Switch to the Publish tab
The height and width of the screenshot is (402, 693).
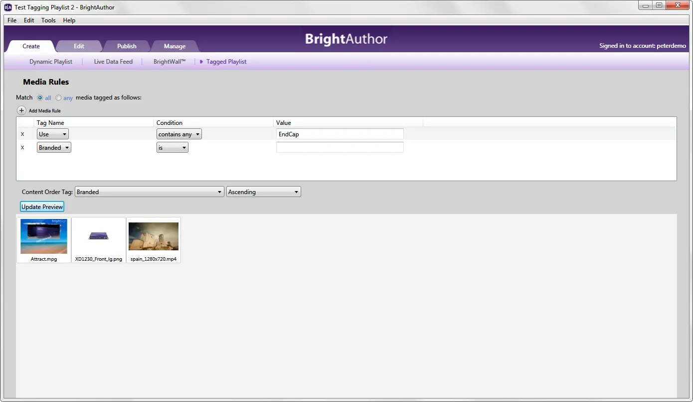[127, 46]
